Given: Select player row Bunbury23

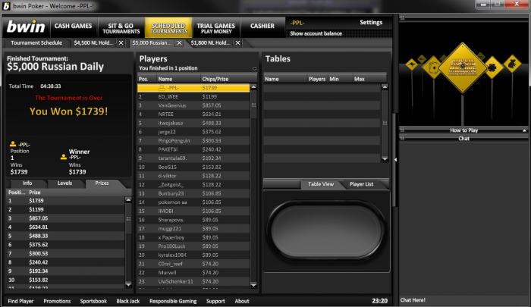Looking at the screenshot, I should coord(193,193).
